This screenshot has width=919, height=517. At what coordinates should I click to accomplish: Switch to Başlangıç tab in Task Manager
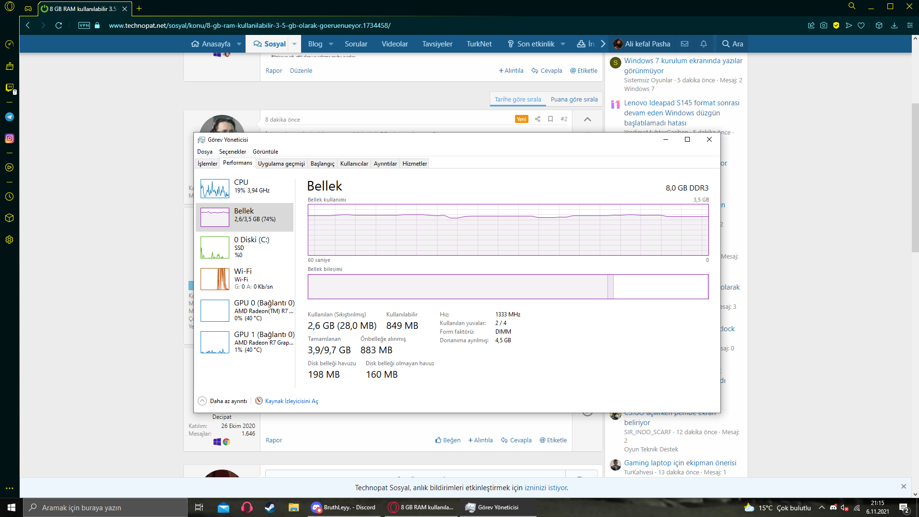tap(322, 164)
